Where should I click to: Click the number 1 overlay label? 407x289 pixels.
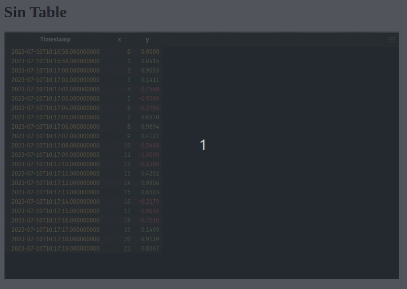pos(203,144)
